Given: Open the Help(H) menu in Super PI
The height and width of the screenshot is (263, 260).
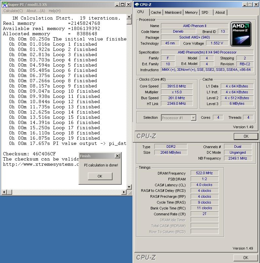Looking at the screenshot, I should [x=55, y=11].
